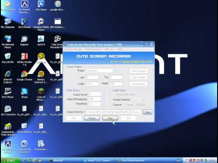Click the Width input field

pyautogui.click(x=92, y=84)
